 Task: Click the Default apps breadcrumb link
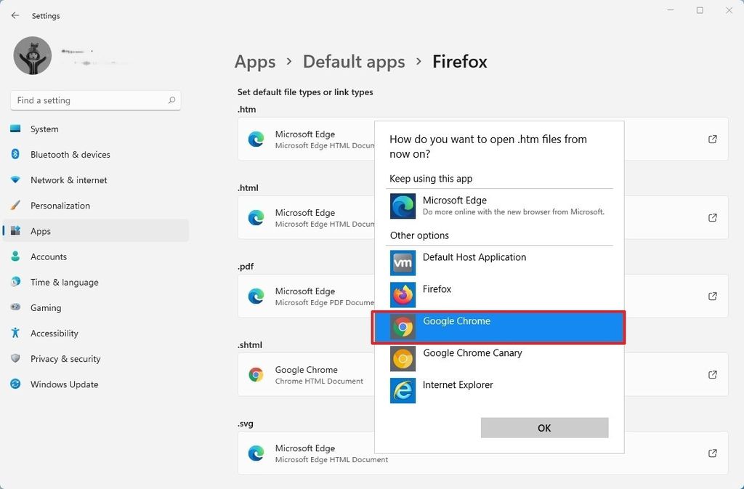[x=354, y=62]
